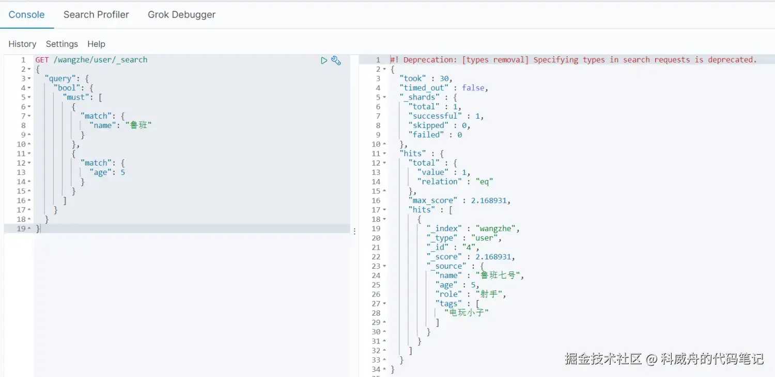Click the "skipped" : 0 line
The image size is (775, 377).
439,125
